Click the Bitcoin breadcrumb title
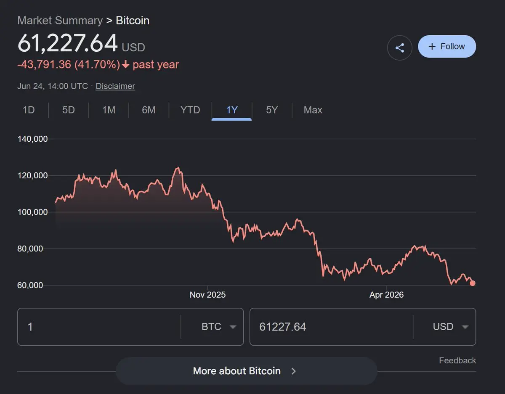 pyautogui.click(x=133, y=20)
